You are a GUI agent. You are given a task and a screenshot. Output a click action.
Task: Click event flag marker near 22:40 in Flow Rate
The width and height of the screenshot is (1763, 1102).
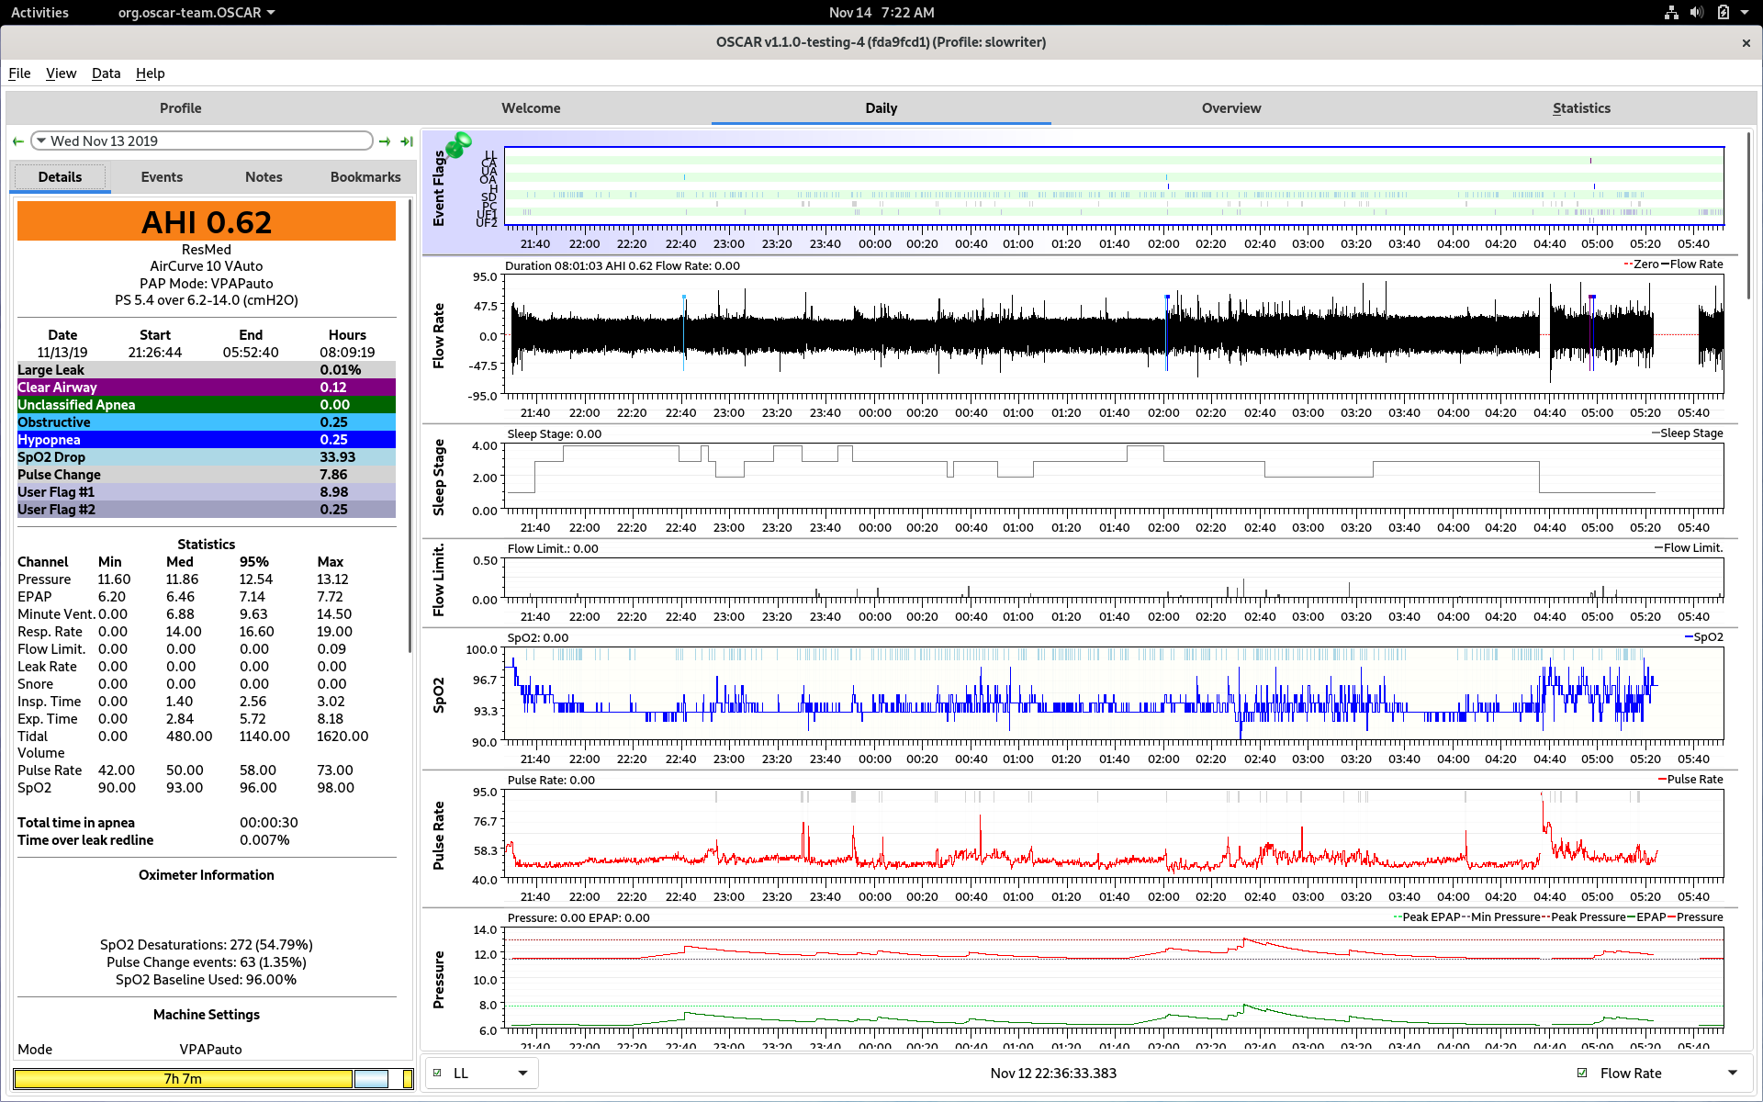684,298
